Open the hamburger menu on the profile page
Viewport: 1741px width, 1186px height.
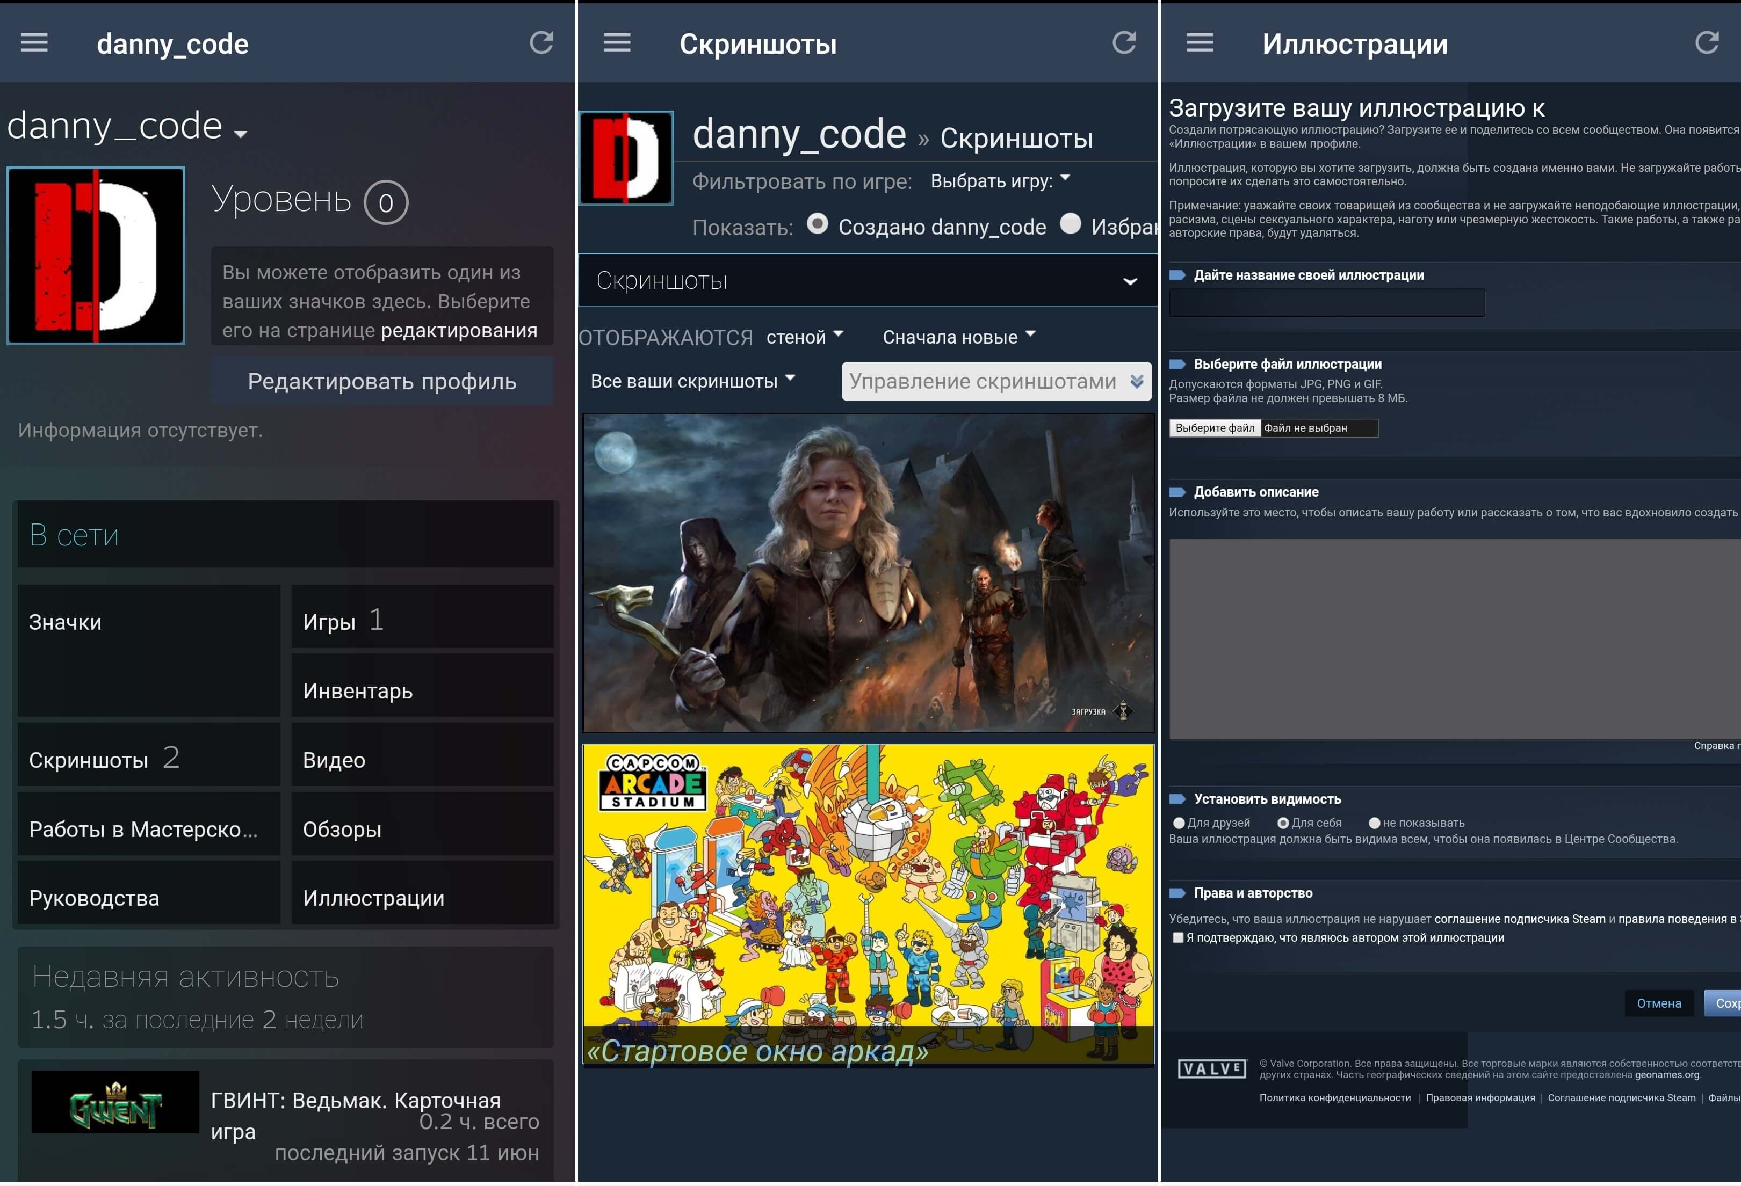tap(33, 42)
